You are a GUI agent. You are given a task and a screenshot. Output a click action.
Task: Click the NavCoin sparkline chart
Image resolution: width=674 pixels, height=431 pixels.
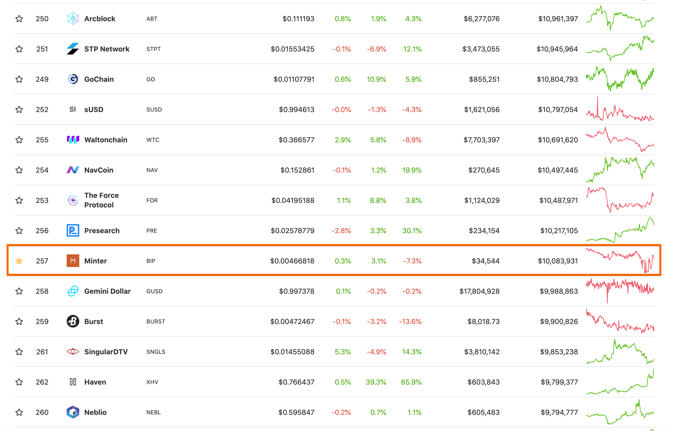coord(620,170)
